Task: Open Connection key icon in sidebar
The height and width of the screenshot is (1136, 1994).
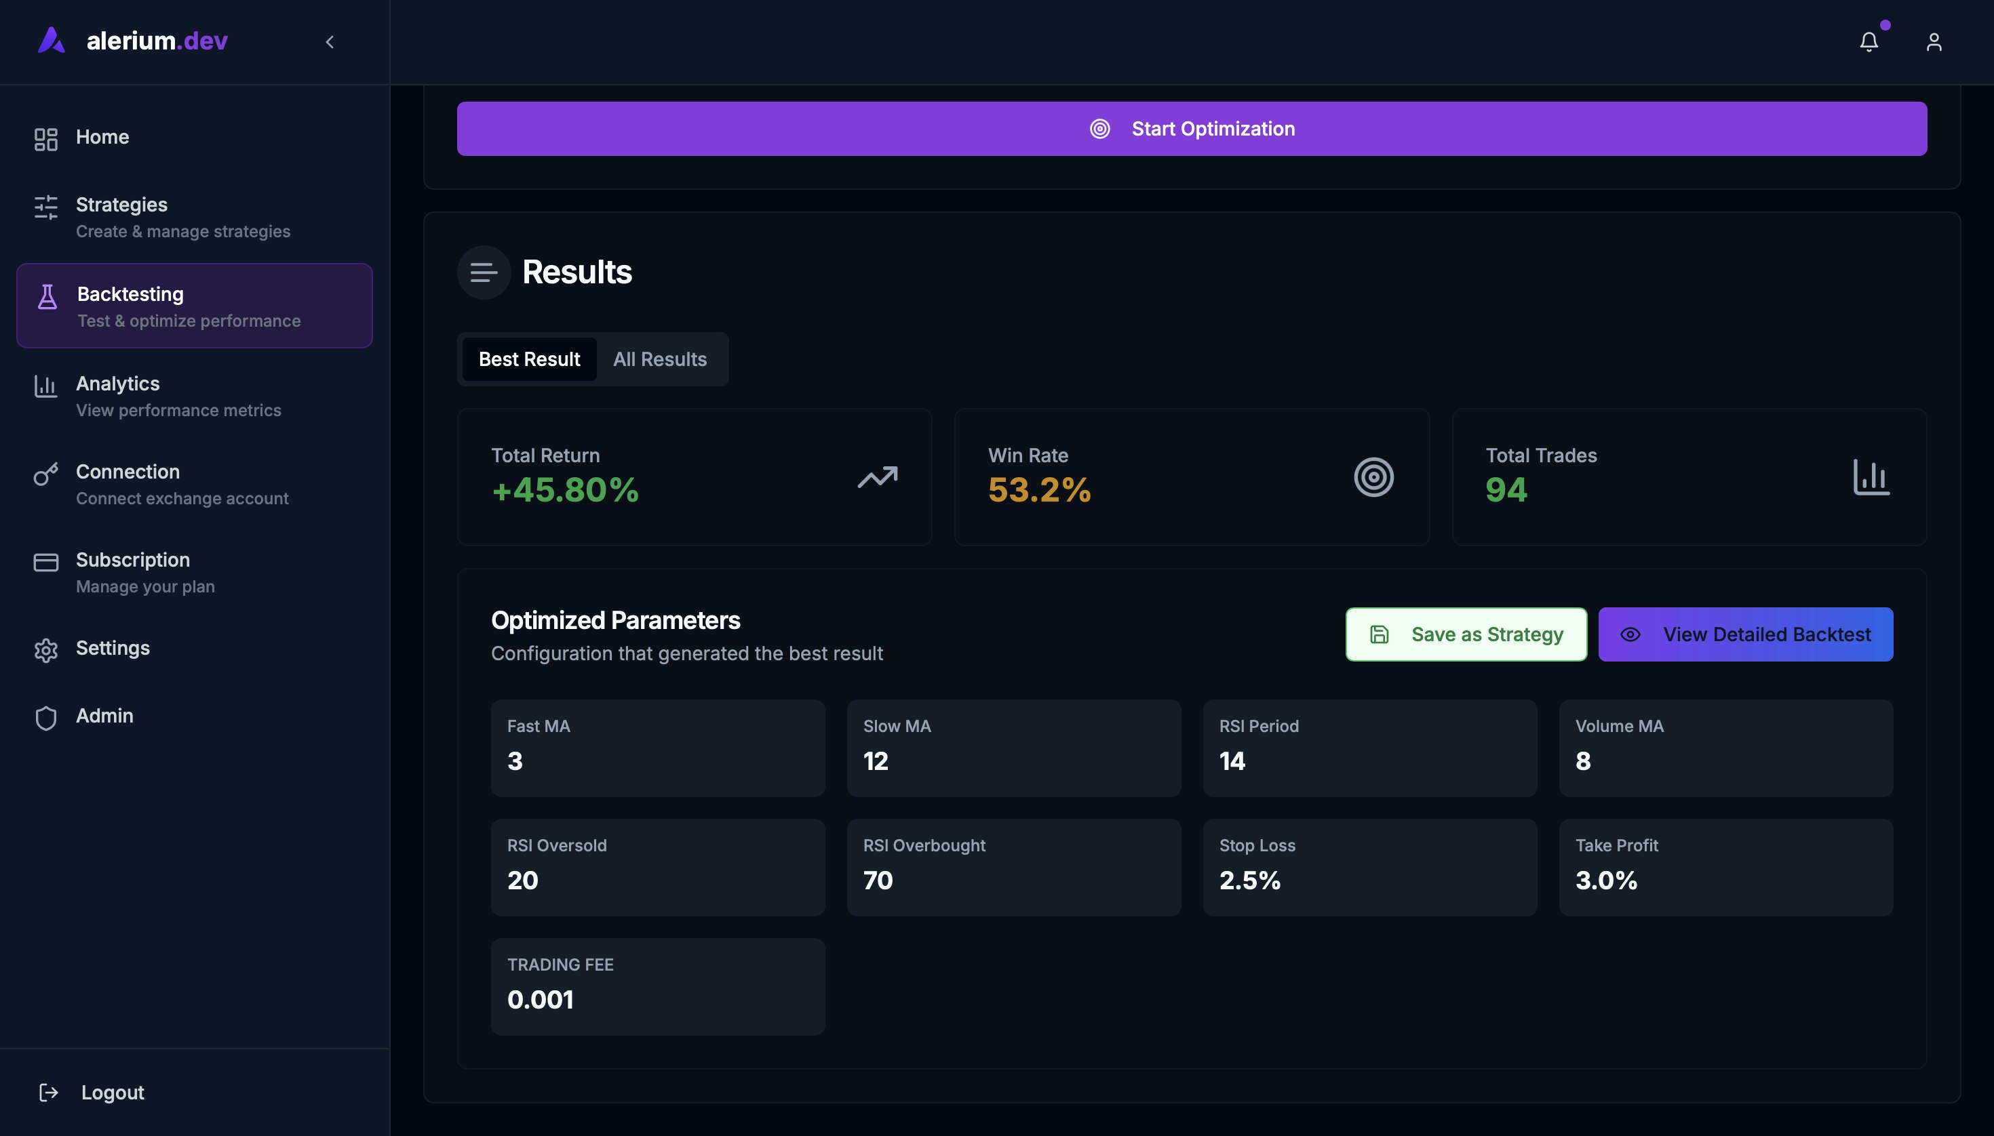Action: 46,474
